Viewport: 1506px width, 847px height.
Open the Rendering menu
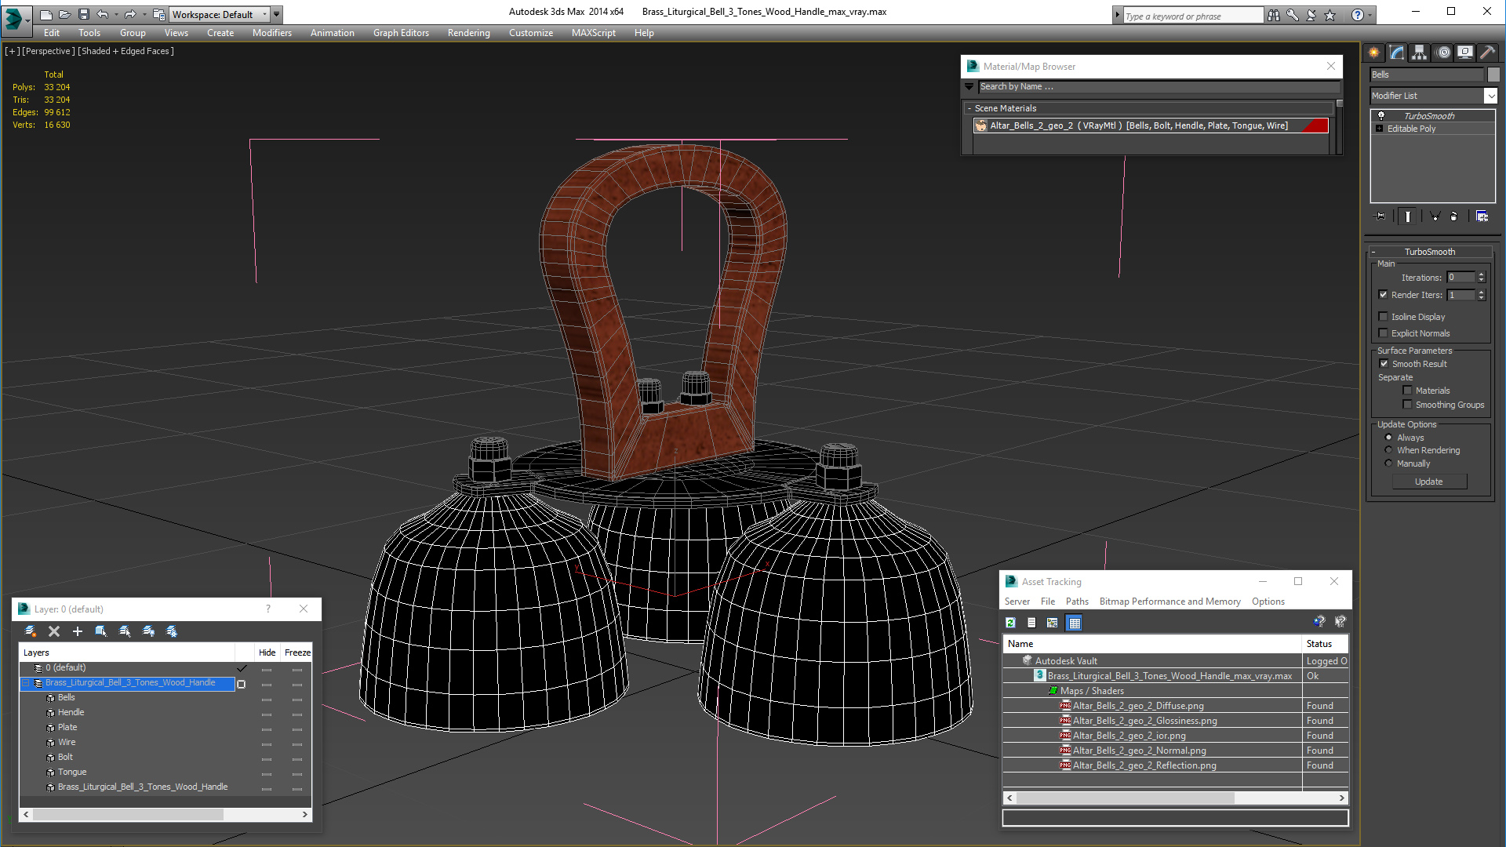pyautogui.click(x=468, y=33)
